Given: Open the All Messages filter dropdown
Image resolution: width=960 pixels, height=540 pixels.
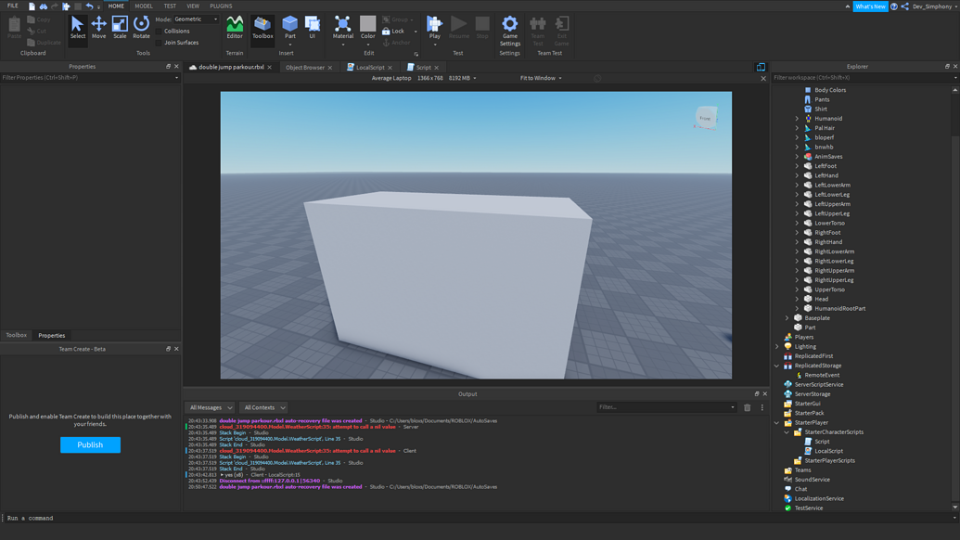Looking at the screenshot, I should tap(210, 407).
